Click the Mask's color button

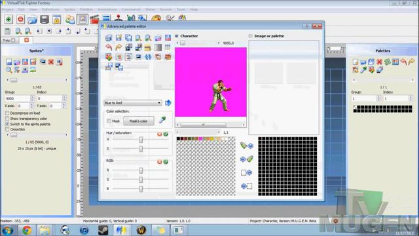coord(139,121)
